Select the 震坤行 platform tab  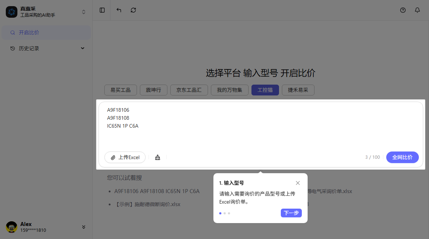click(153, 90)
